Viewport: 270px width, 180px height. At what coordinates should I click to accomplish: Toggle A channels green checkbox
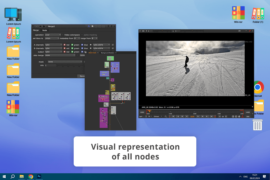(x=72, y=45)
